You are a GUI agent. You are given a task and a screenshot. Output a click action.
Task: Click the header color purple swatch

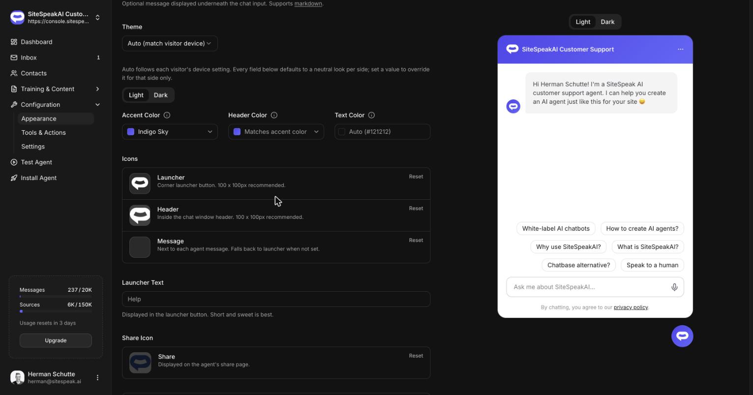click(x=237, y=132)
